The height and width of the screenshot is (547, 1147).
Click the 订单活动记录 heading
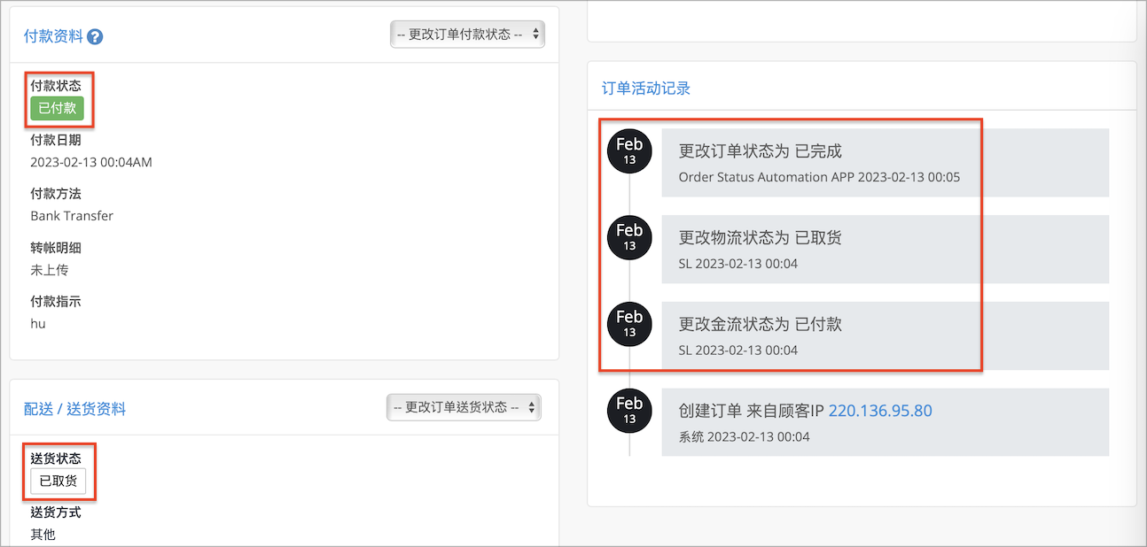646,88
